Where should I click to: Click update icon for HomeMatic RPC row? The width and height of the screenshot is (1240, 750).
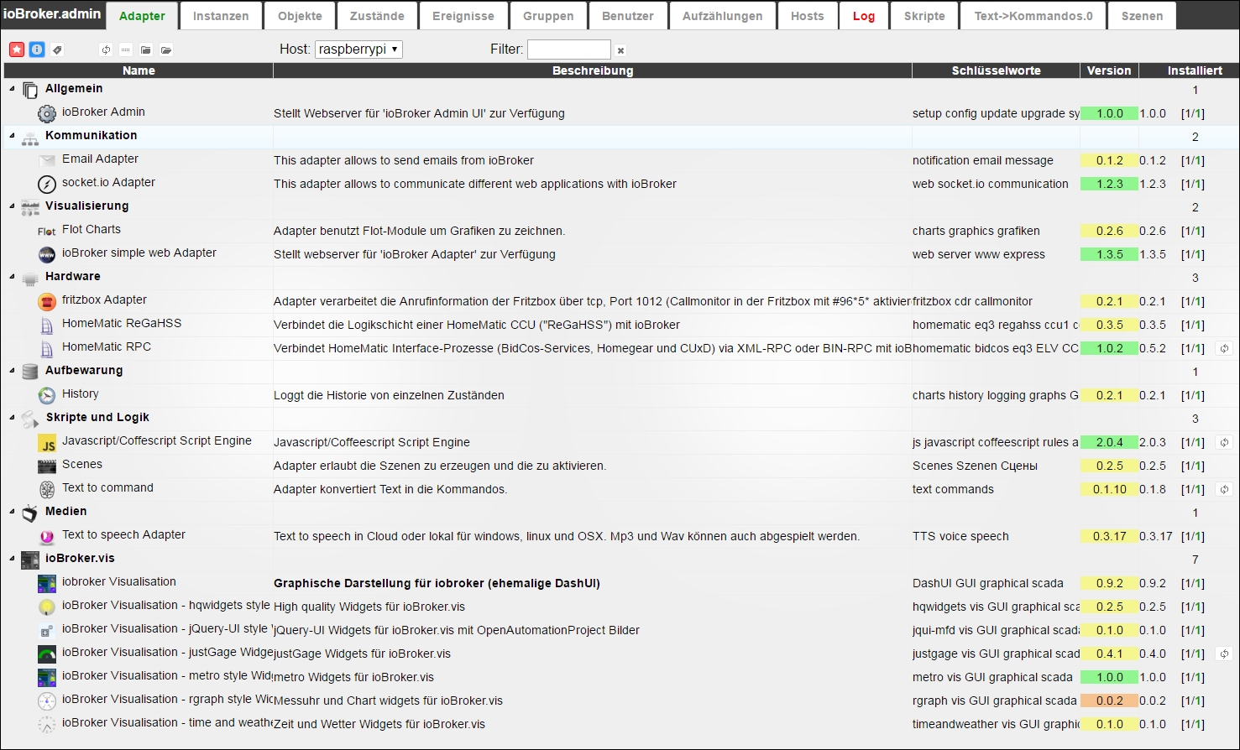(1224, 348)
